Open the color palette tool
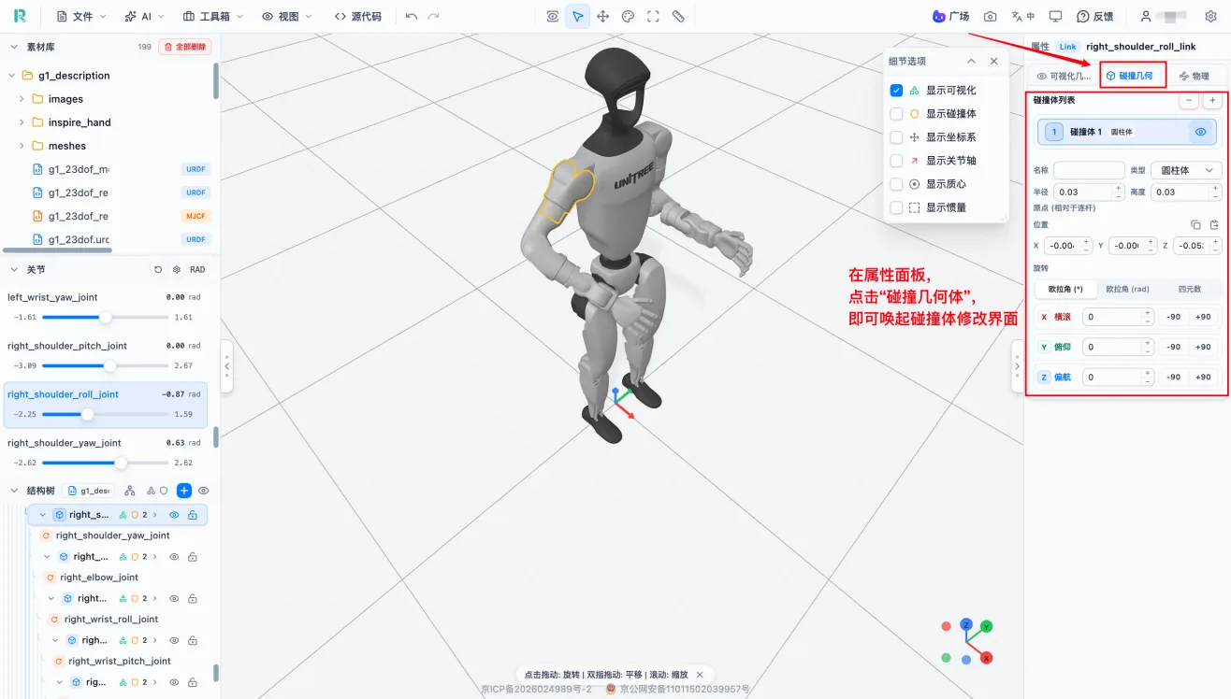 tap(629, 17)
